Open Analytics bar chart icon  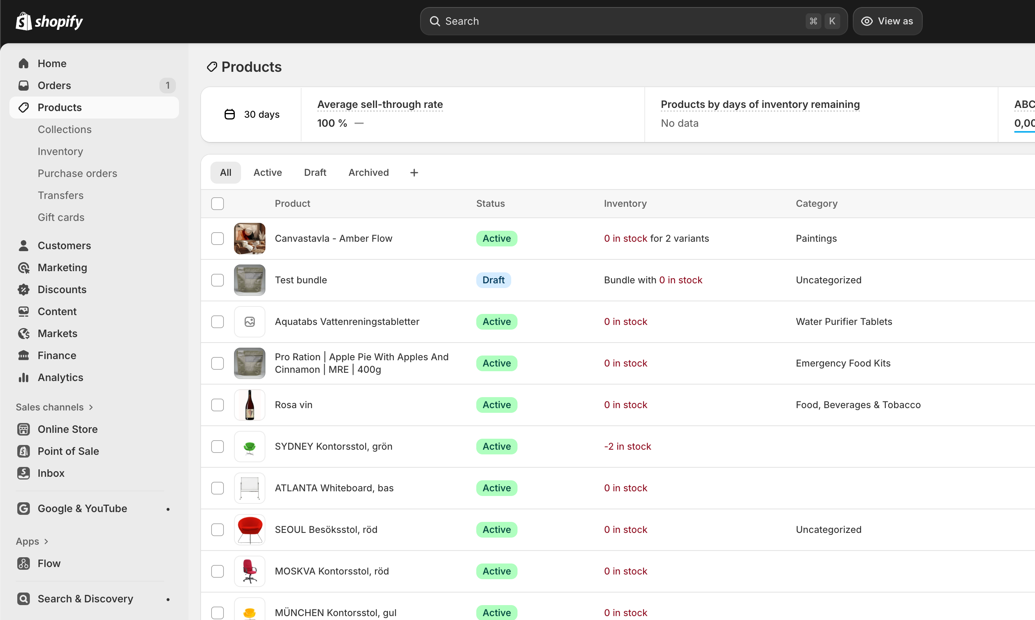pyautogui.click(x=24, y=377)
